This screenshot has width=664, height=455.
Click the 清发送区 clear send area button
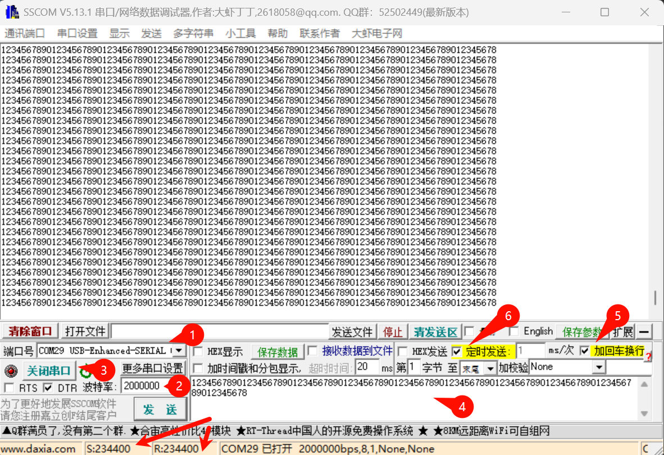tap(435, 332)
